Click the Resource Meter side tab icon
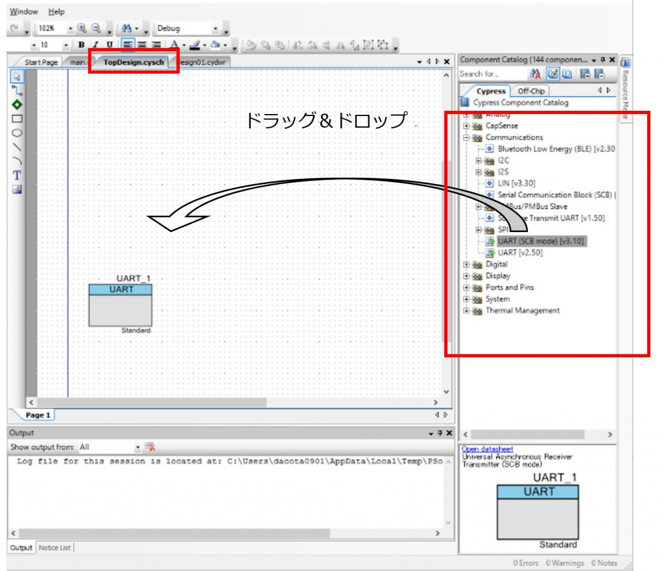This screenshot has width=664, height=571. [x=626, y=62]
